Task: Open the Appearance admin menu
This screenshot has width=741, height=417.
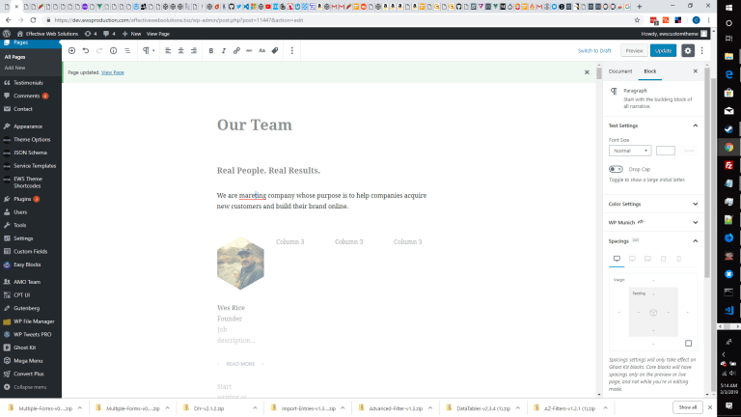Action: point(30,126)
